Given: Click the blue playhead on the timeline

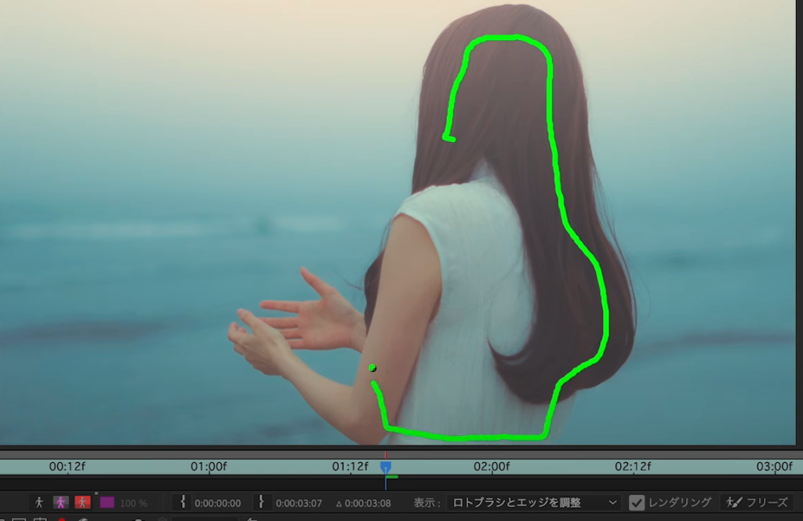Looking at the screenshot, I should pyautogui.click(x=386, y=467).
